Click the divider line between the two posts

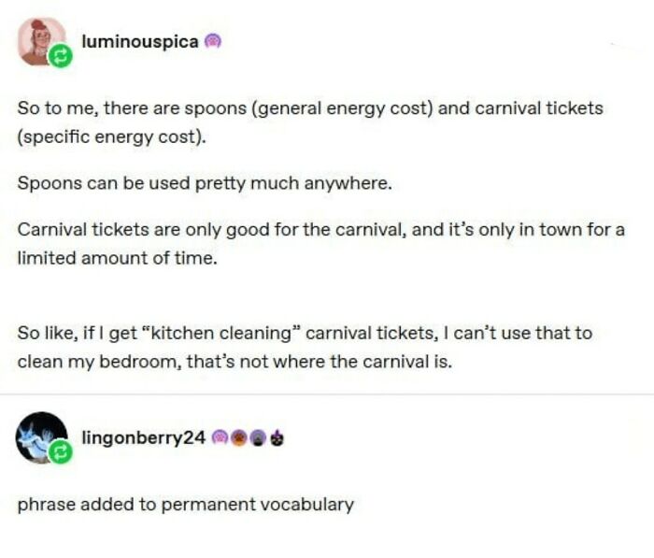327,394
